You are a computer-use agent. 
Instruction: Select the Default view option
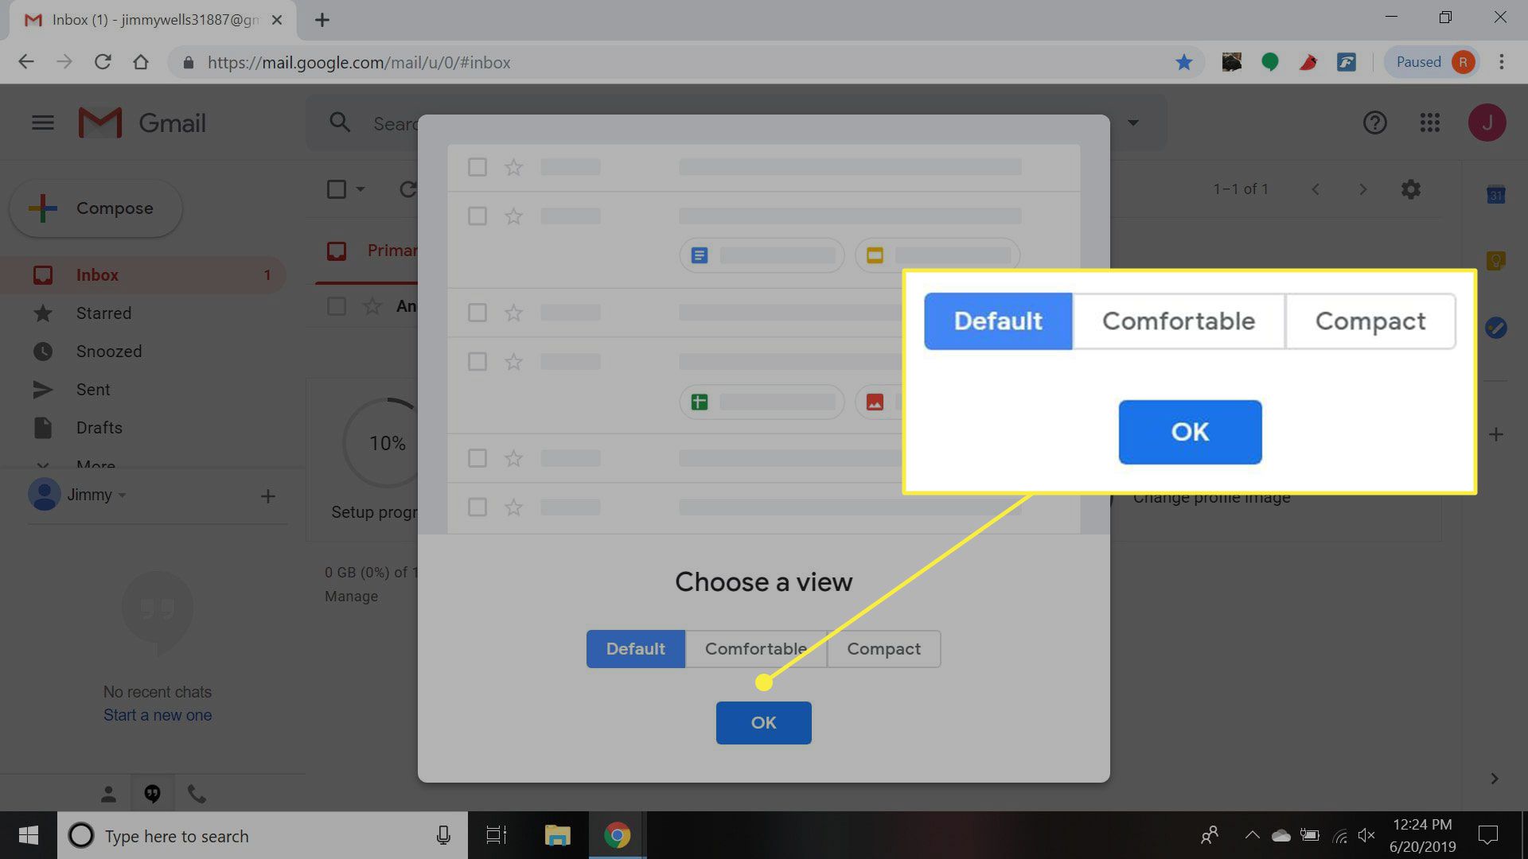click(x=635, y=648)
